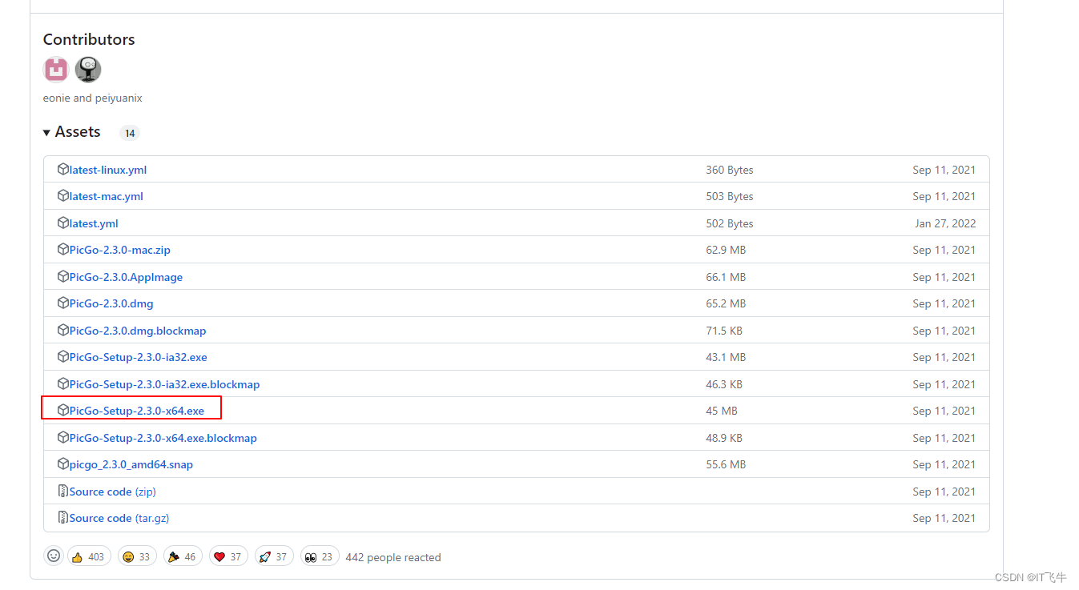Click the '66.1 MB' size value
The width and height of the screenshot is (1079, 590).
click(726, 277)
